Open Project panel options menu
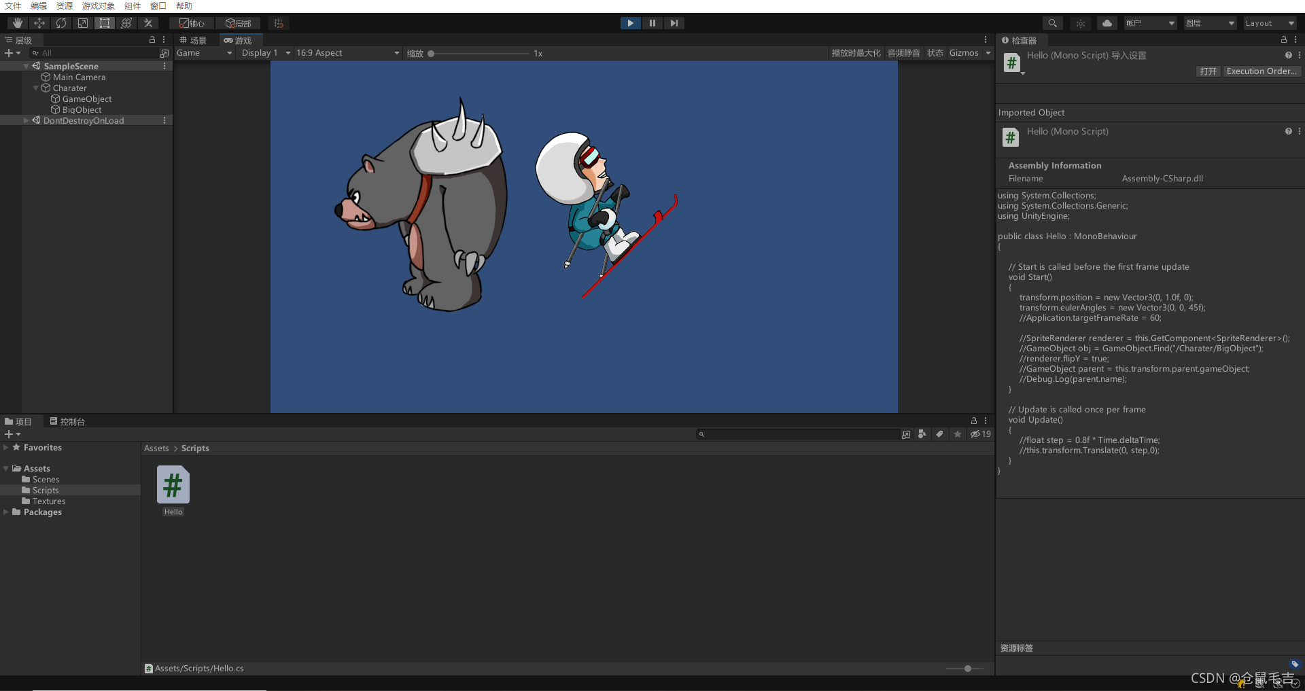 point(986,421)
